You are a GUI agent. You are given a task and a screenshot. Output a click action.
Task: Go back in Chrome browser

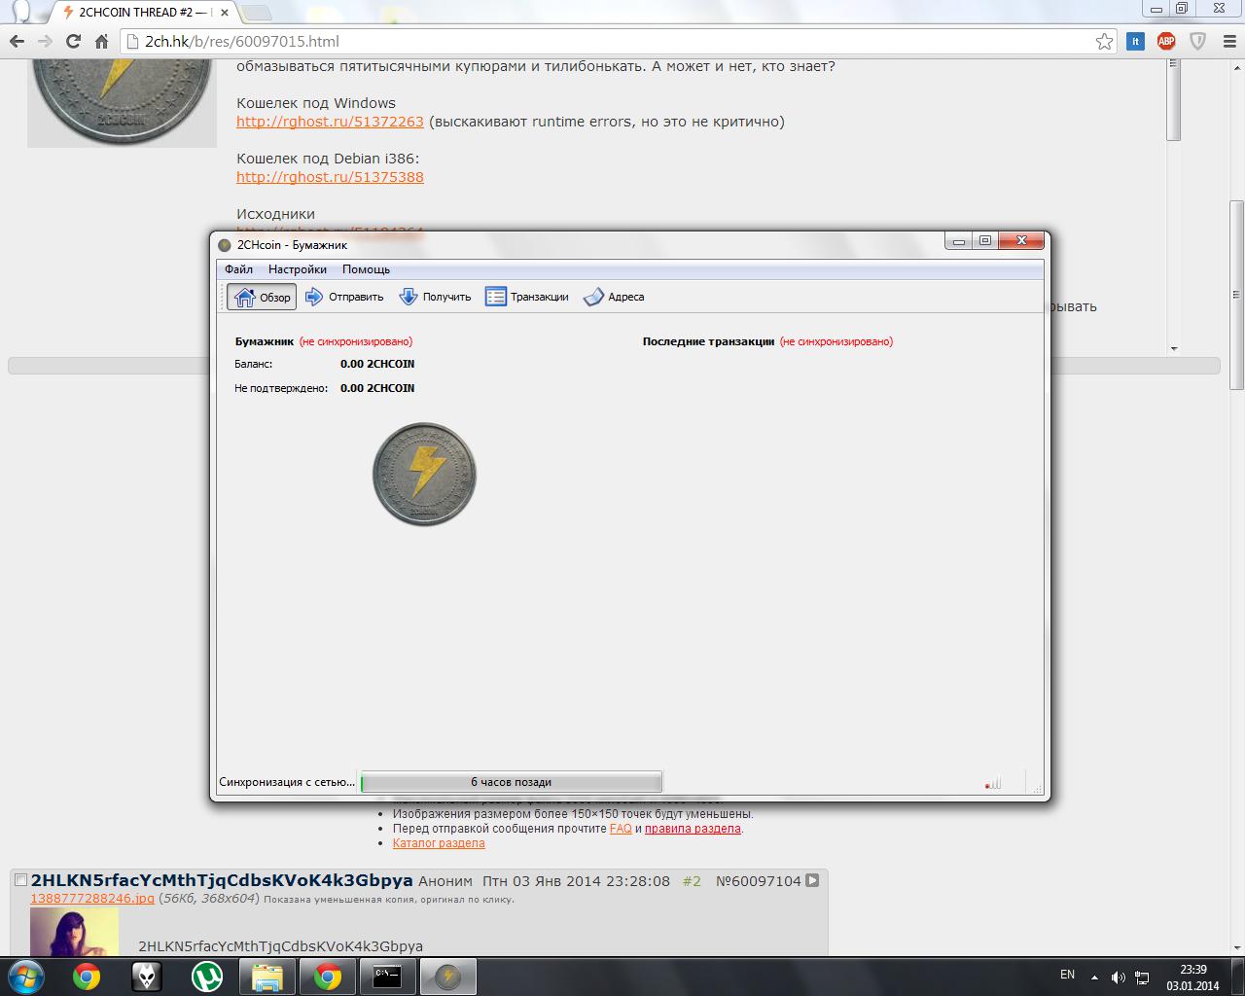(x=17, y=41)
